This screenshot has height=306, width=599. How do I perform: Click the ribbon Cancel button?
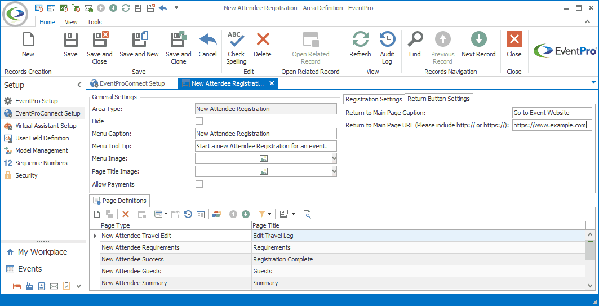[208, 45]
